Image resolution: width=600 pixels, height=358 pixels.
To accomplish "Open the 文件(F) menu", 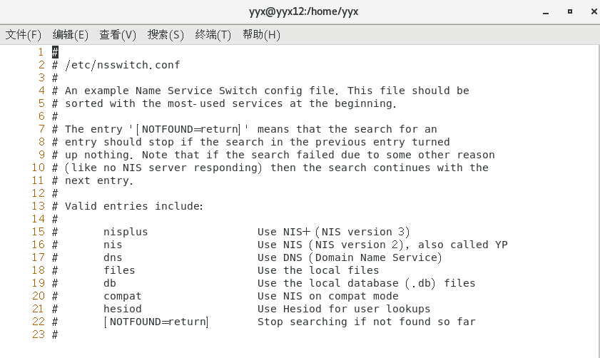I will point(24,34).
